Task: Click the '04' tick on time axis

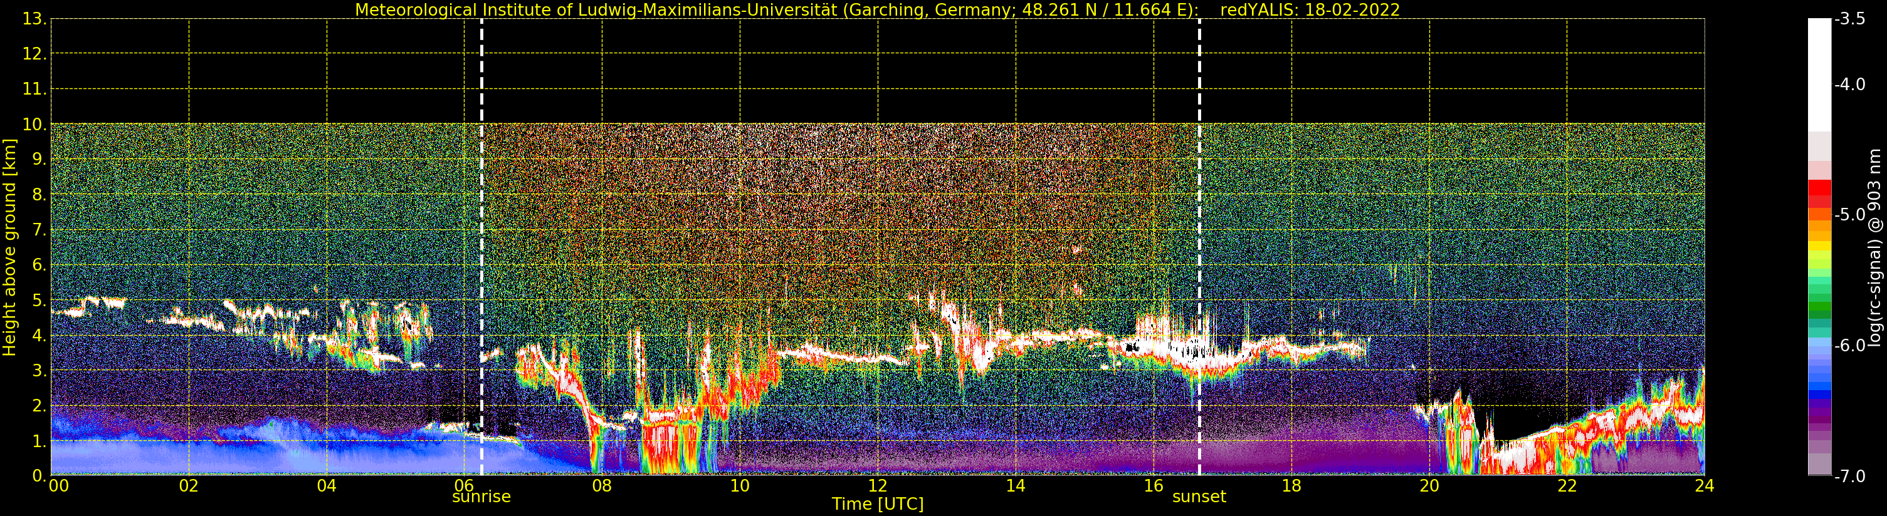Action: pos(327,486)
